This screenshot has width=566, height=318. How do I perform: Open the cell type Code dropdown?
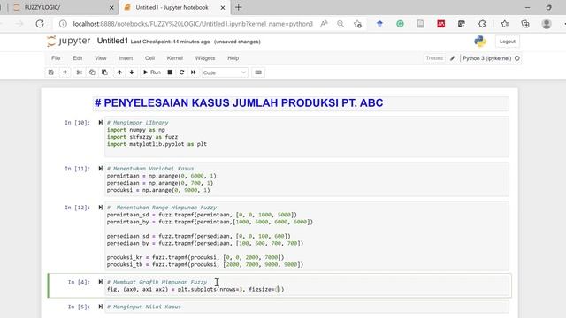pyautogui.click(x=225, y=72)
